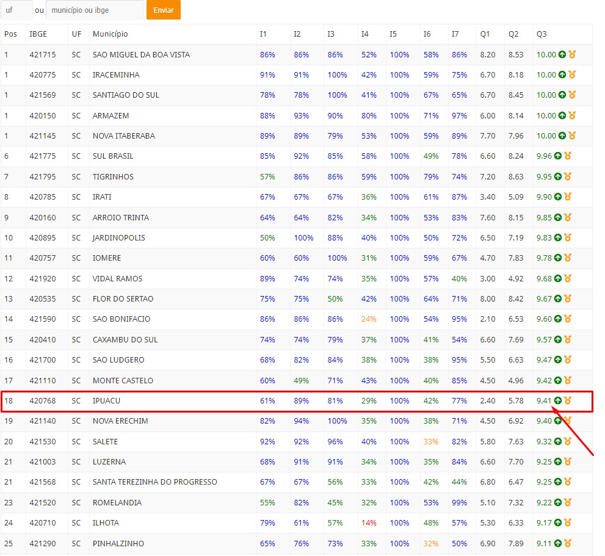This screenshot has width=605, height=556.
Task: Click the green up-arrow icon in IPUACU row
Action: tap(557, 401)
